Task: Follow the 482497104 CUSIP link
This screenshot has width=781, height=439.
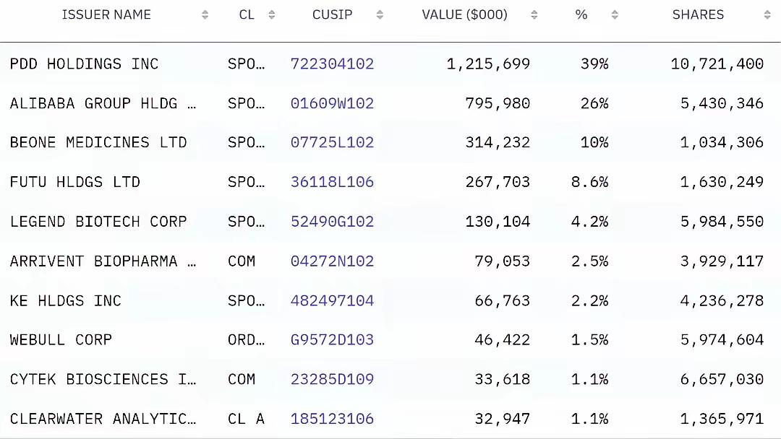Action: [332, 301]
